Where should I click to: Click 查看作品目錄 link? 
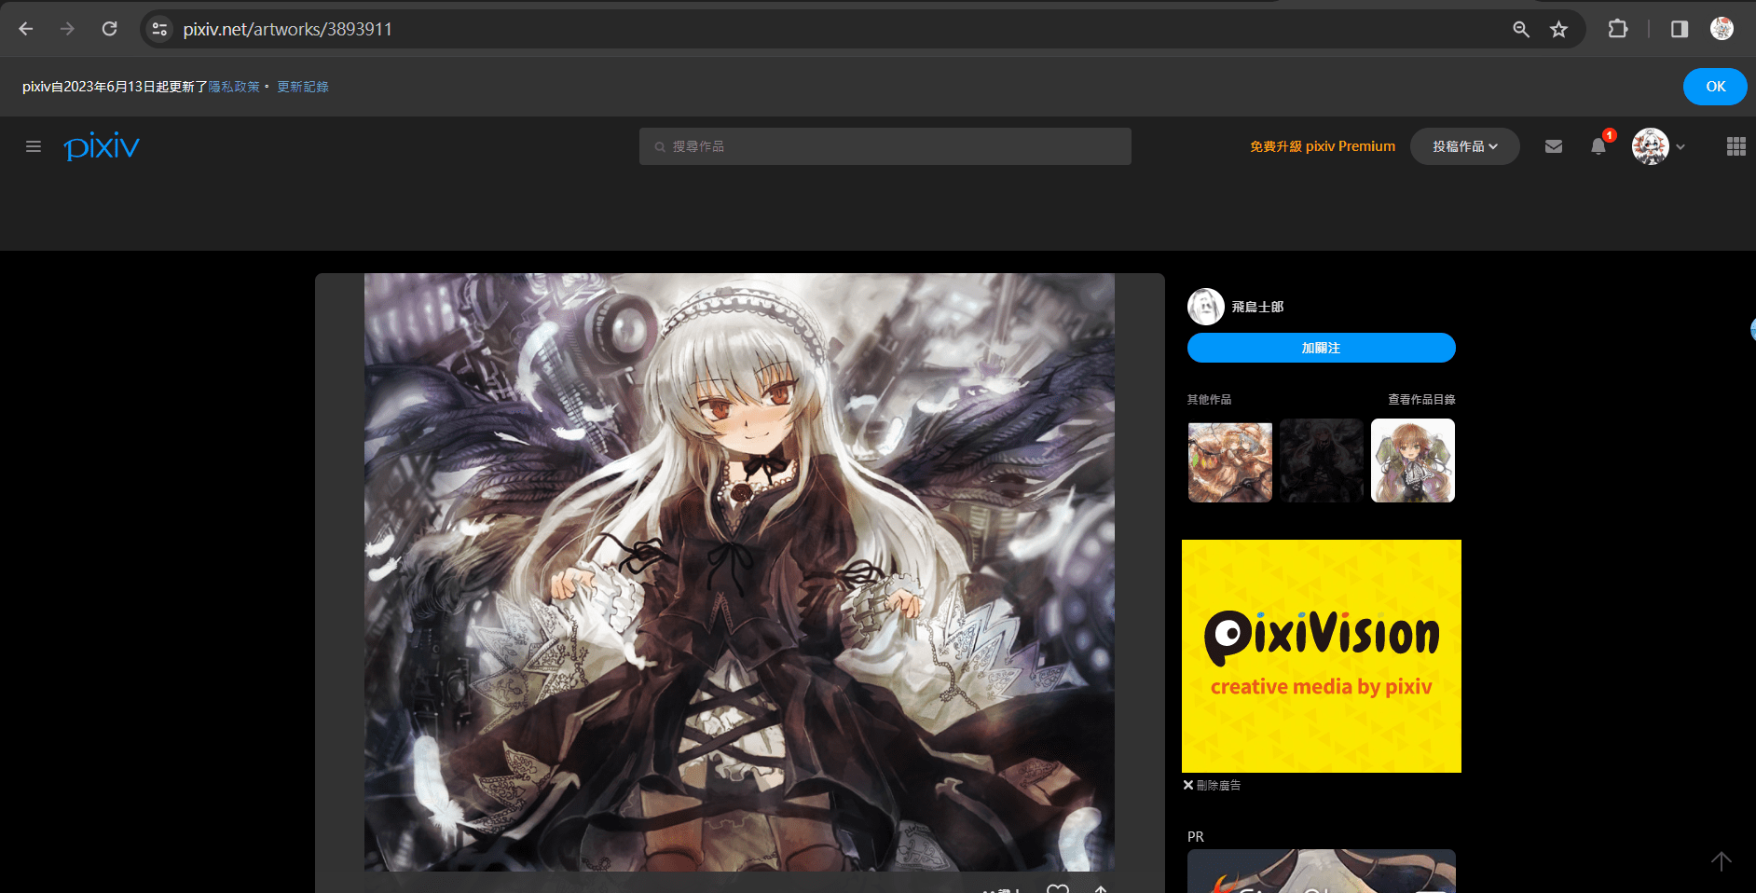pos(1421,400)
